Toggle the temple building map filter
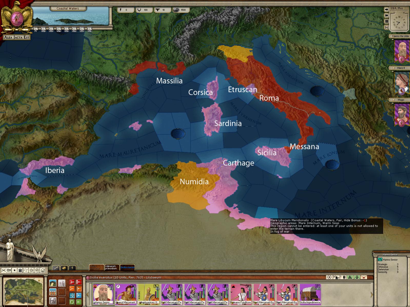 [x=20, y=270]
